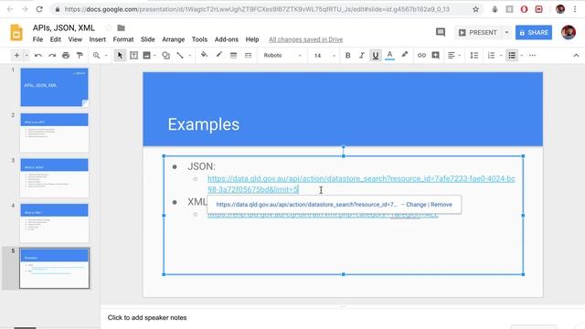Toggle the numbered list
This screenshot has height=329, width=585.
(x=491, y=56)
